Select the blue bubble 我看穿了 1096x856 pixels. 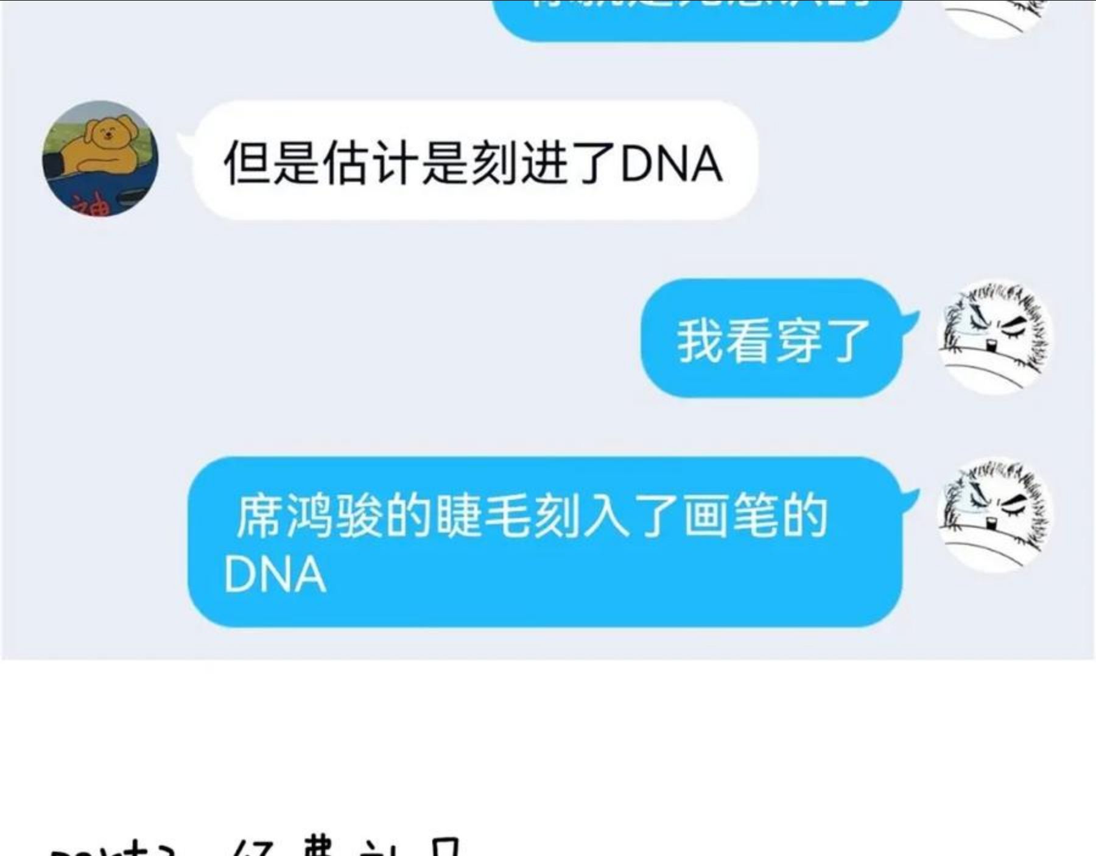tap(772, 338)
